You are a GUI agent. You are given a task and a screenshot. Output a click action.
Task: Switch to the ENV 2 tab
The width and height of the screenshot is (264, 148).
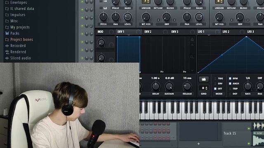156,32
